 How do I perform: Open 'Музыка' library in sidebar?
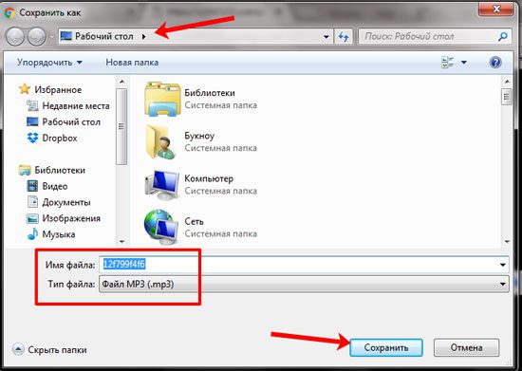coord(59,234)
